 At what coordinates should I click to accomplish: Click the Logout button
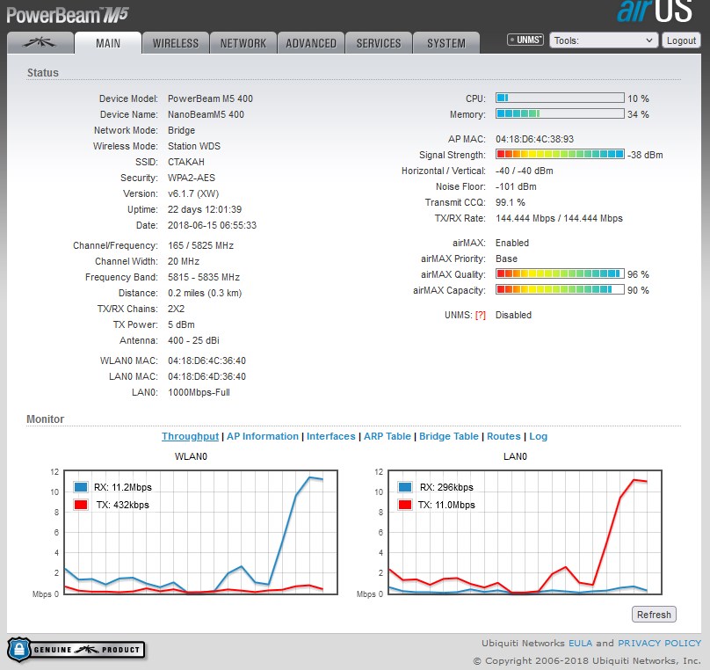(681, 40)
